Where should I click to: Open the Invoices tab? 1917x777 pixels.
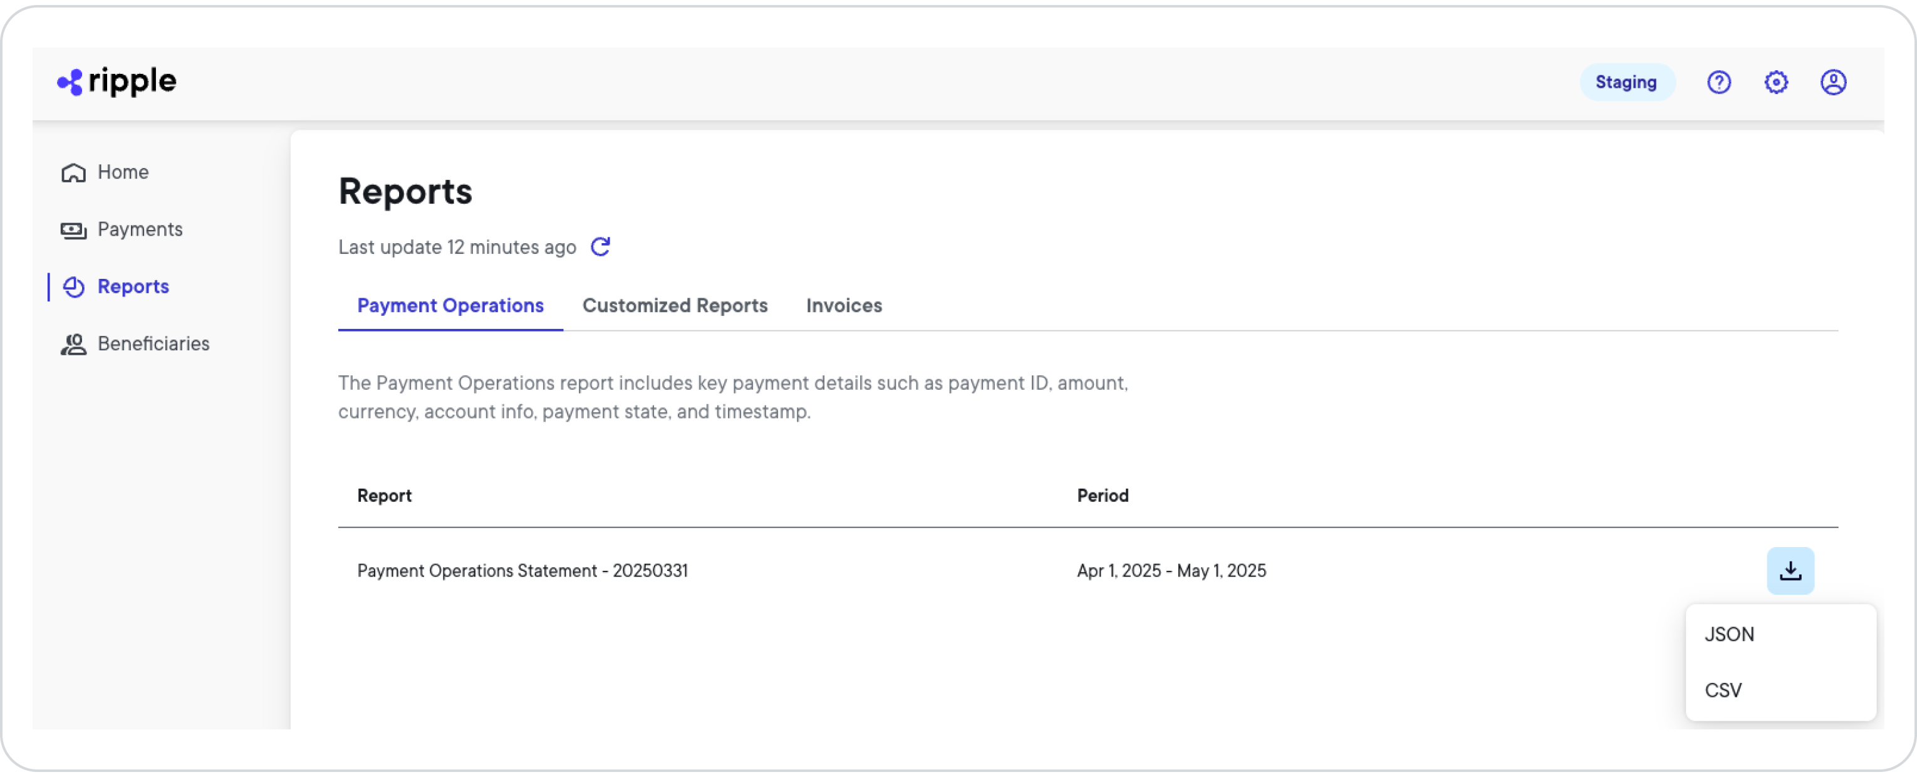[x=843, y=306]
